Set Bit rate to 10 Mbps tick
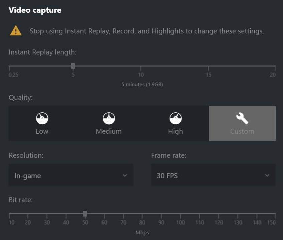Image resolution: width=283 pixels, height=240 pixels. pos(9,214)
